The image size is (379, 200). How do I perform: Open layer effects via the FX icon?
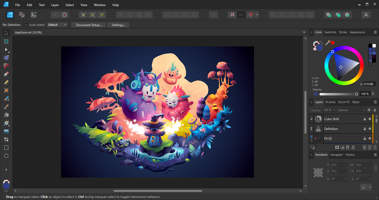click(x=347, y=147)
